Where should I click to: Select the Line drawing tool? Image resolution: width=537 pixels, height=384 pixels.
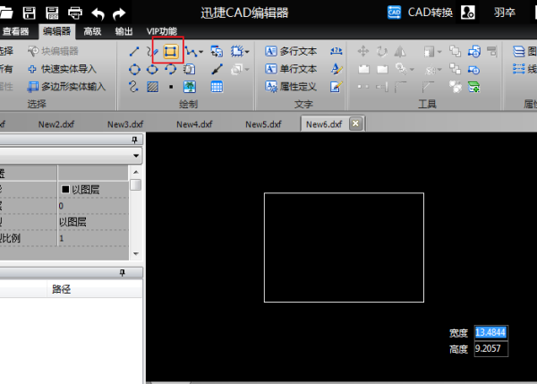pyautogui.click(x=134, y=52)
